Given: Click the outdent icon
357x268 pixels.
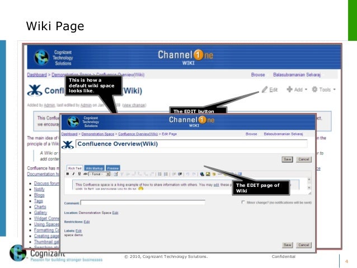Looking at the screenshot, I should [x=174, y=174].
